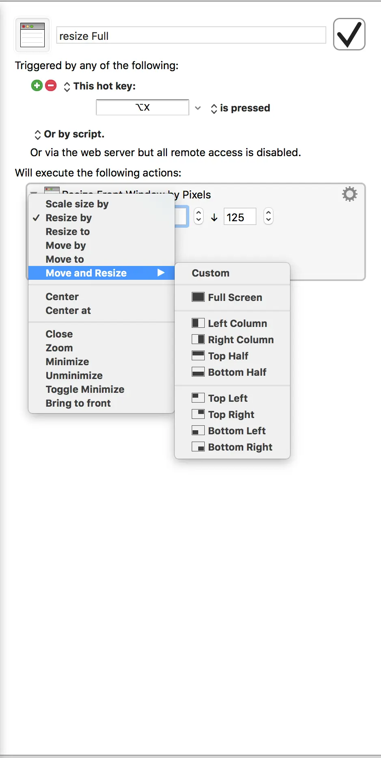
Task: Toggle the macro enabled checkmark
Action: tap(349, 35)
